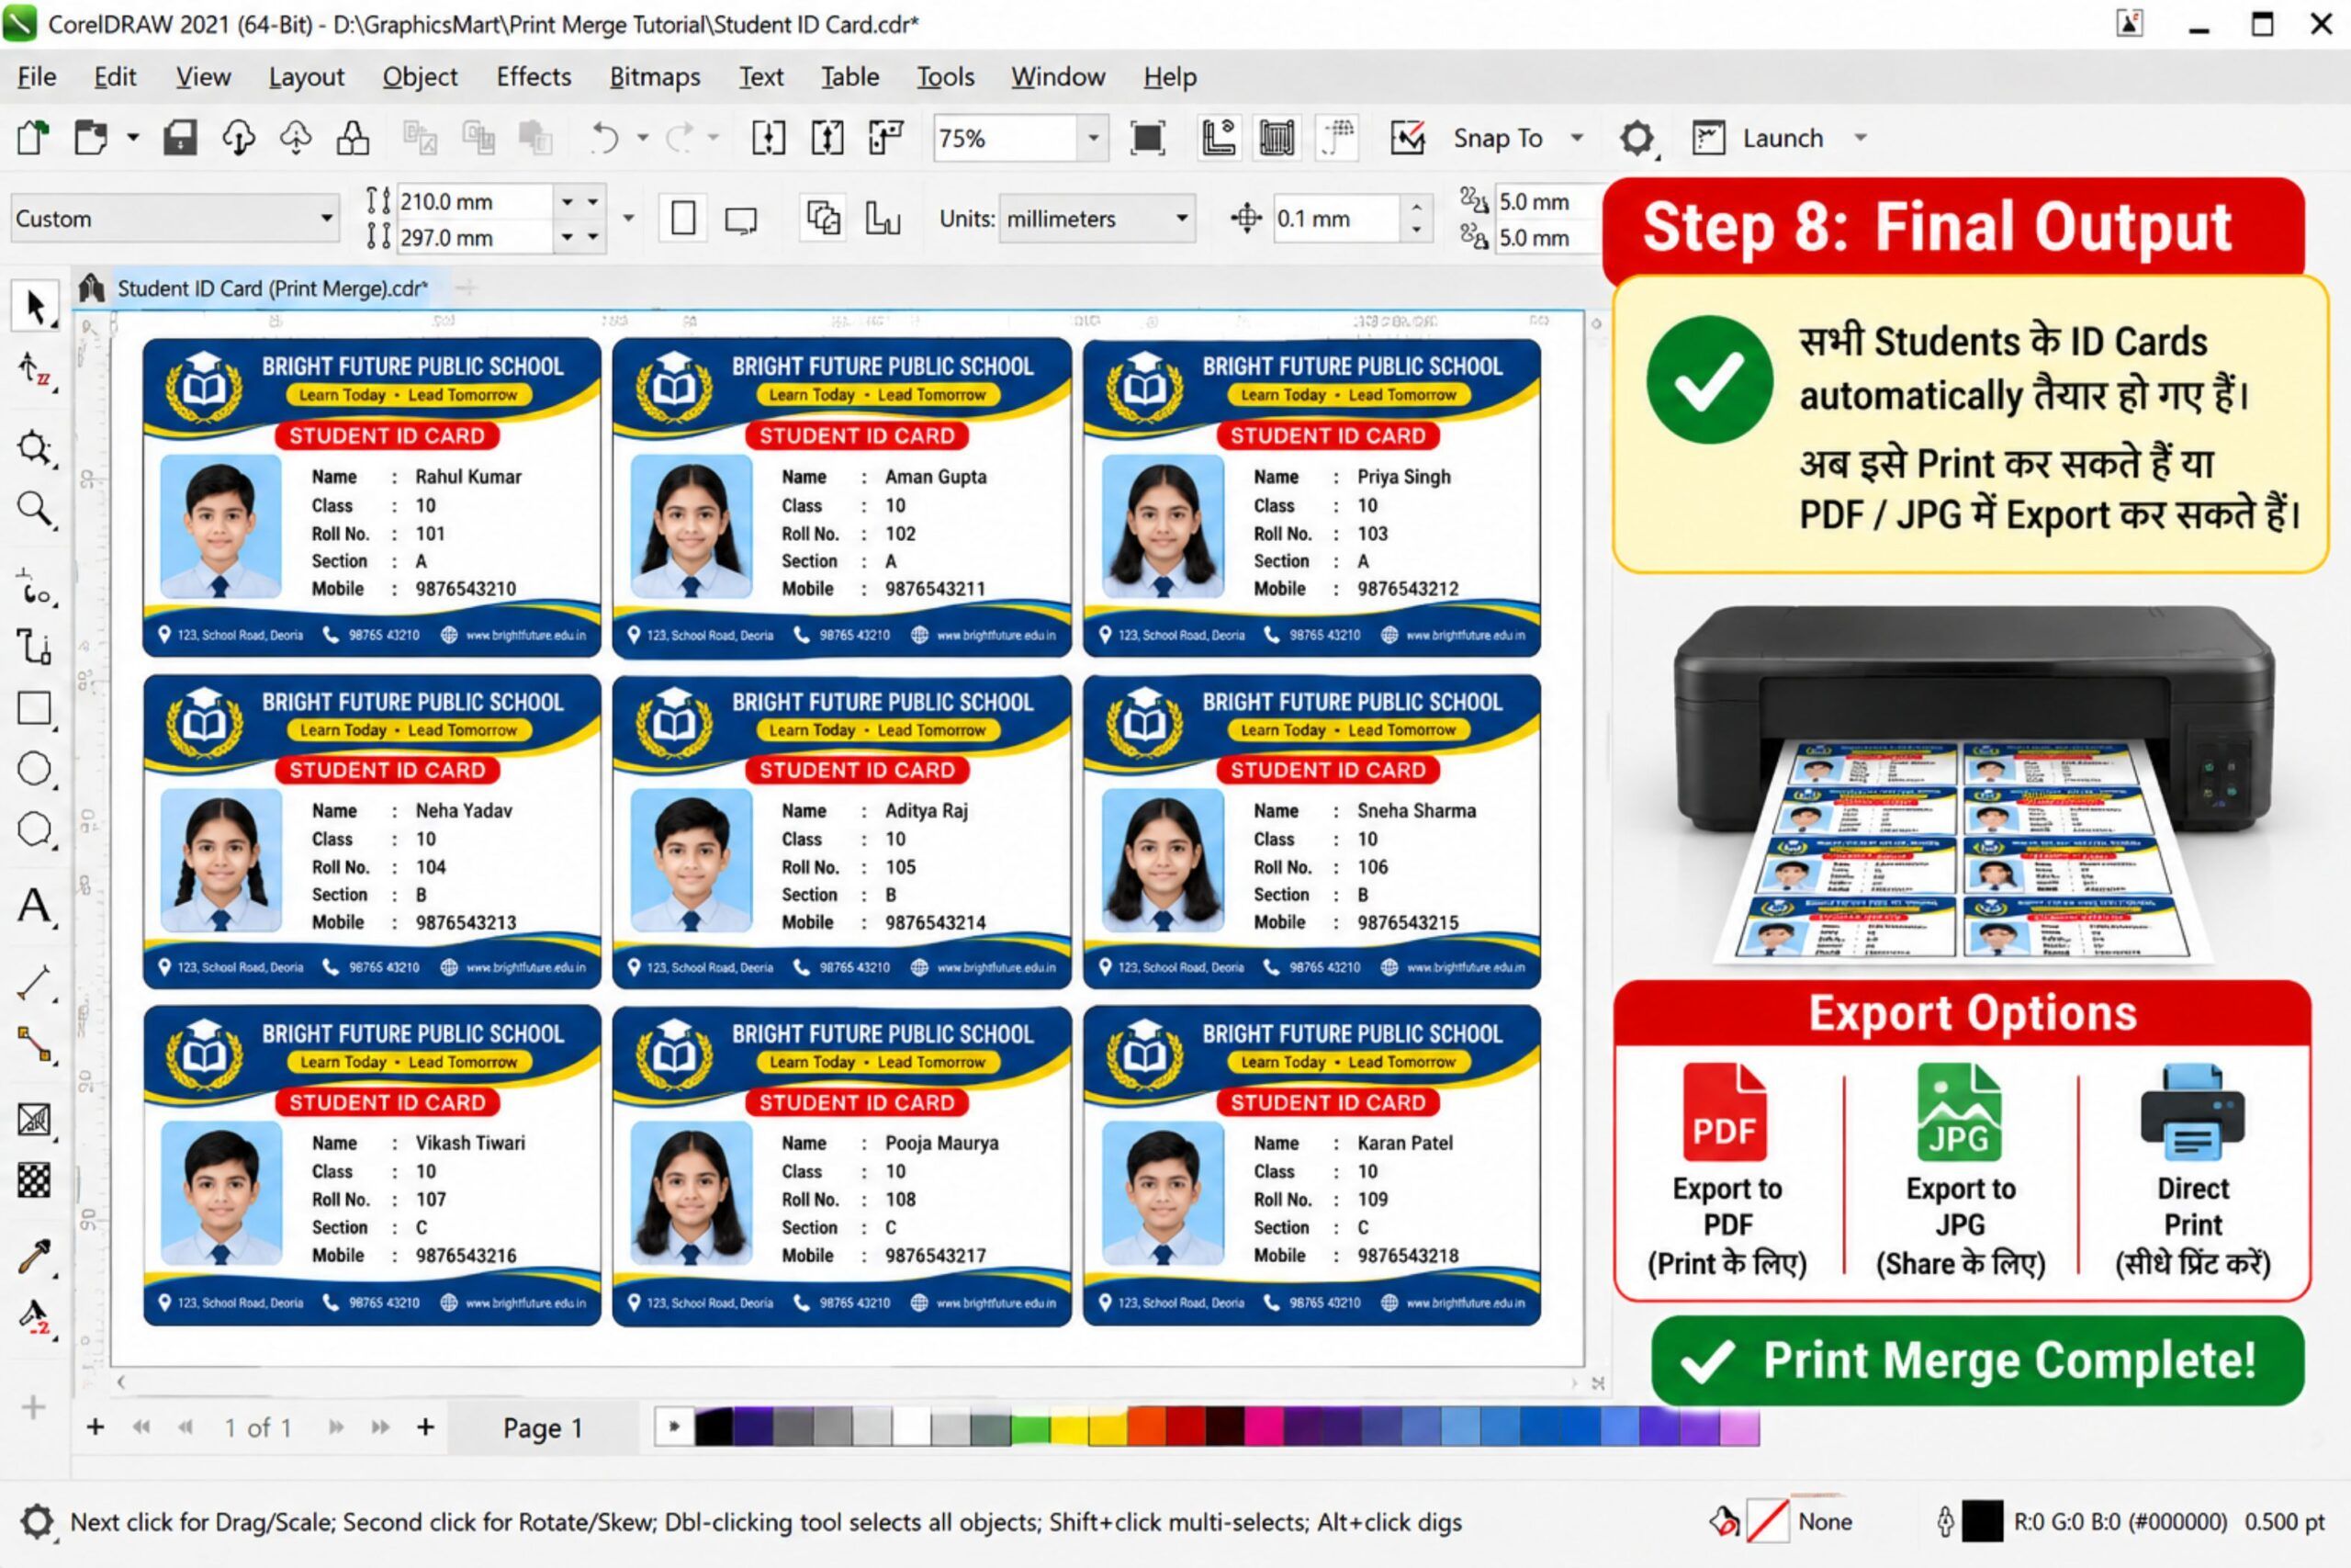Select the Text tool letter A
The width and height of the screenshot is (2351, 1568).
[35, 906]
